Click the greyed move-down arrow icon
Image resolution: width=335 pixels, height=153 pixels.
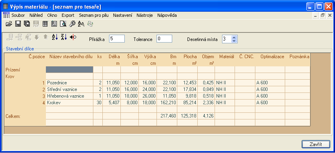(x=37, y=37)
